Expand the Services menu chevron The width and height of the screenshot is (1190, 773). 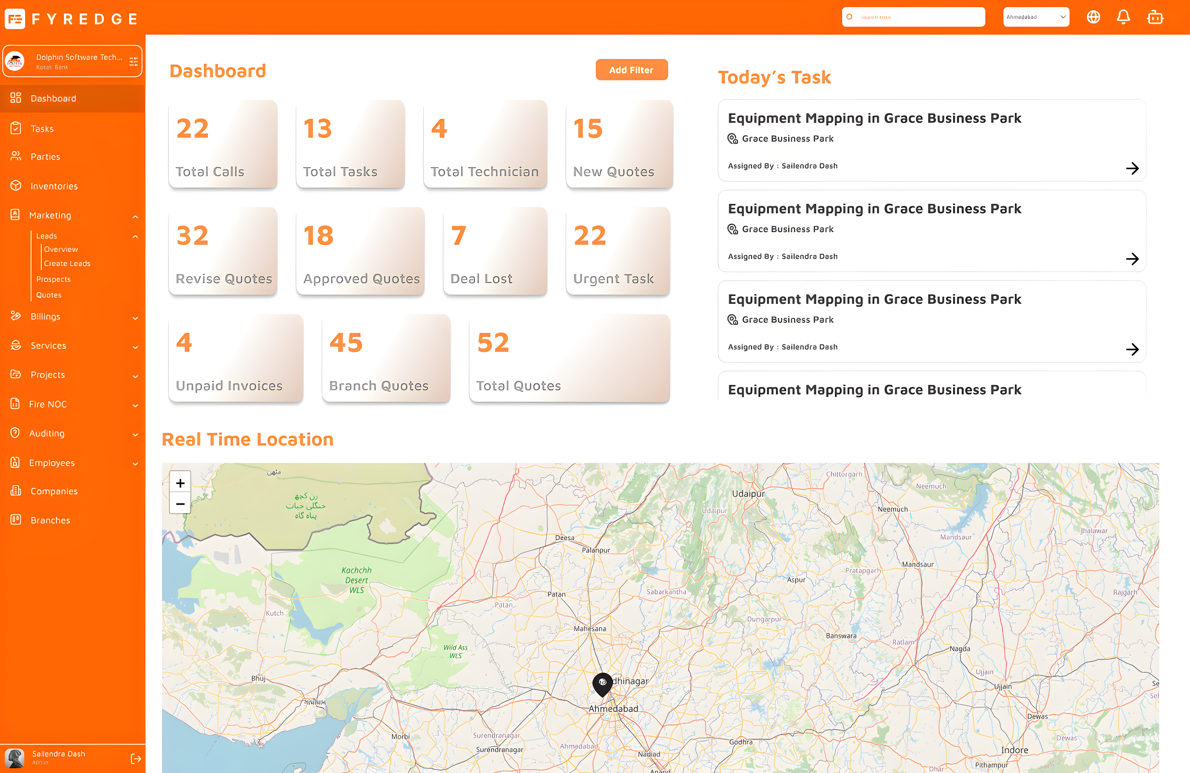coord(135,347)
